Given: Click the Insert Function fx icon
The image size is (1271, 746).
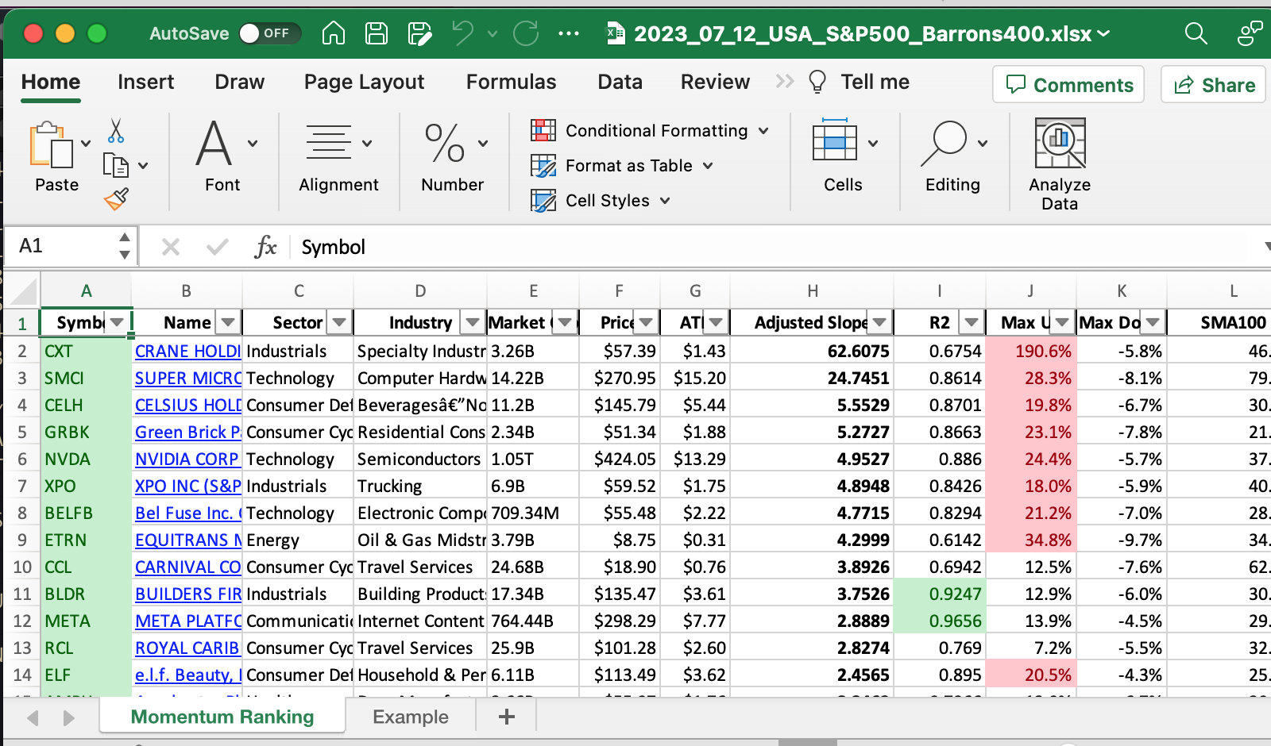Looking at the screenshot, I should click(265, 247).
